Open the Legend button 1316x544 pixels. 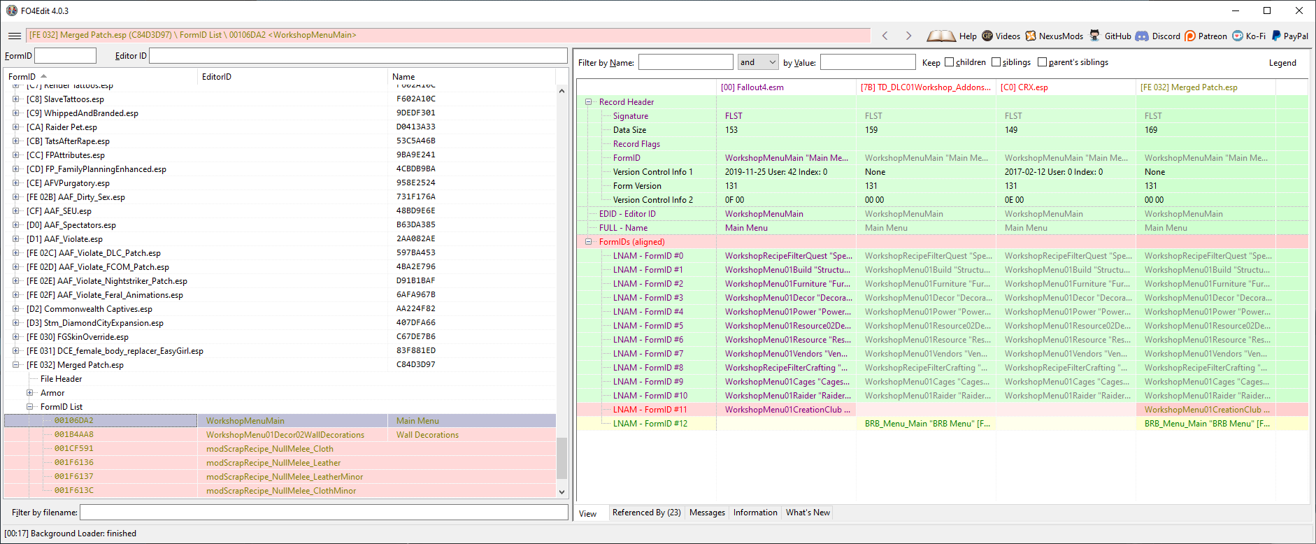(x=1282, y=63)
